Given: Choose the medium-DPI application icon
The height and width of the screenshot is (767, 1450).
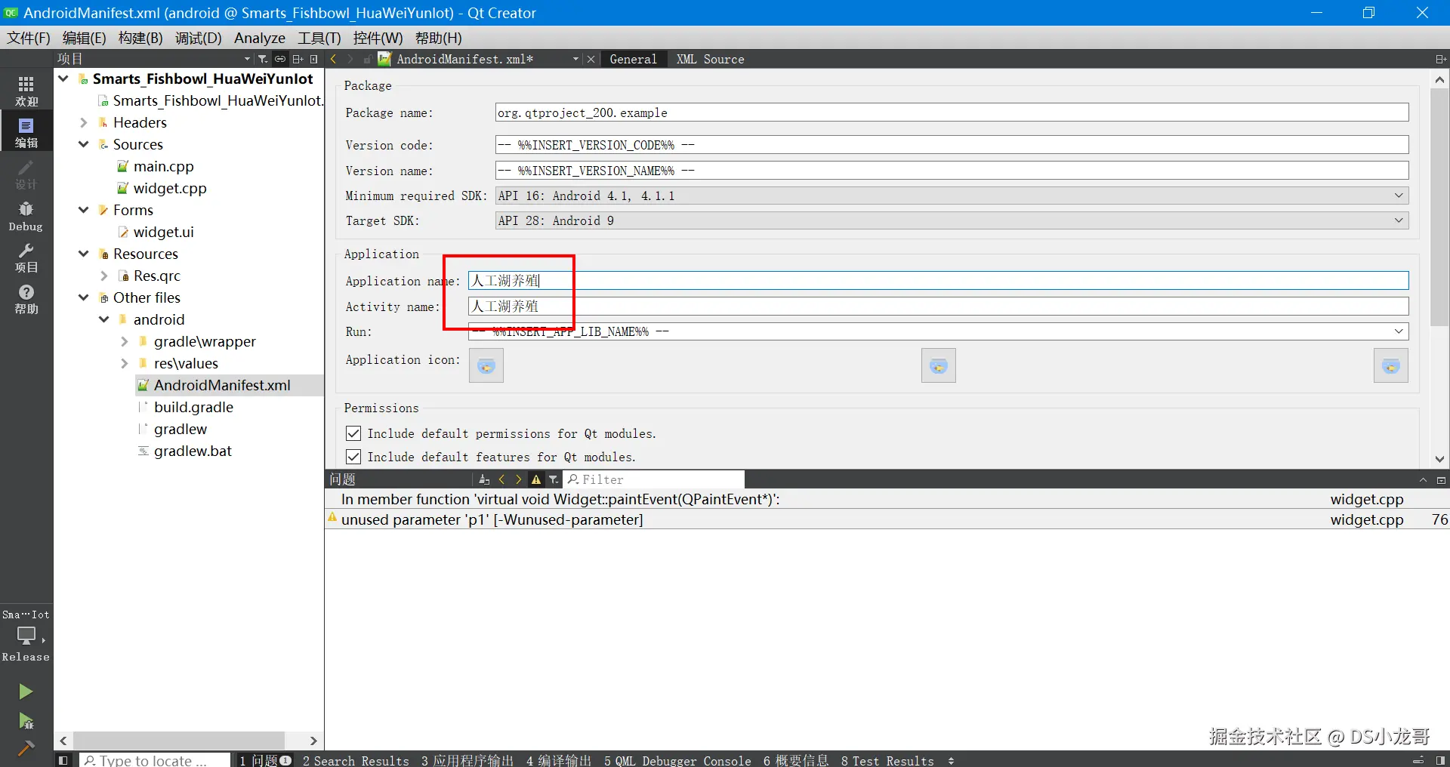Looking at the screenshot, I should coord(939,366).
